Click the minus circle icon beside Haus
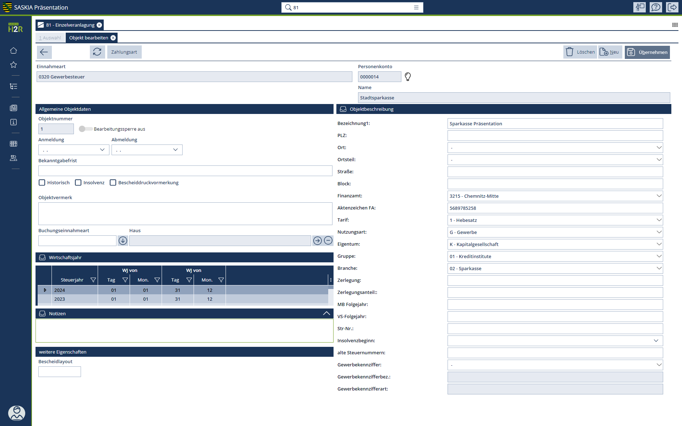682x426 pixels. (328, 241)
